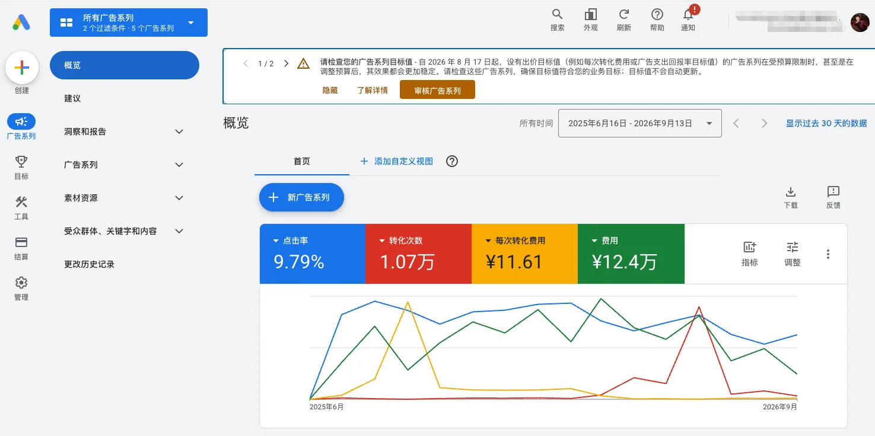The image size is (875, 436).
Task: Open the 管理 gear section
Action: (x=21, y=288)
